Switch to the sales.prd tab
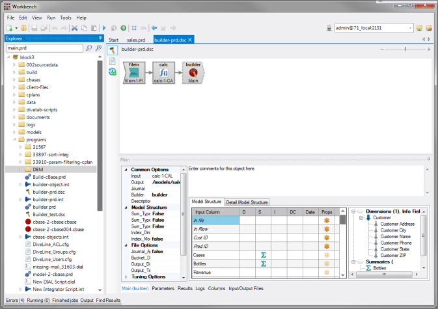The height and width of the screenshot is (309, 438). coord(135,40)
